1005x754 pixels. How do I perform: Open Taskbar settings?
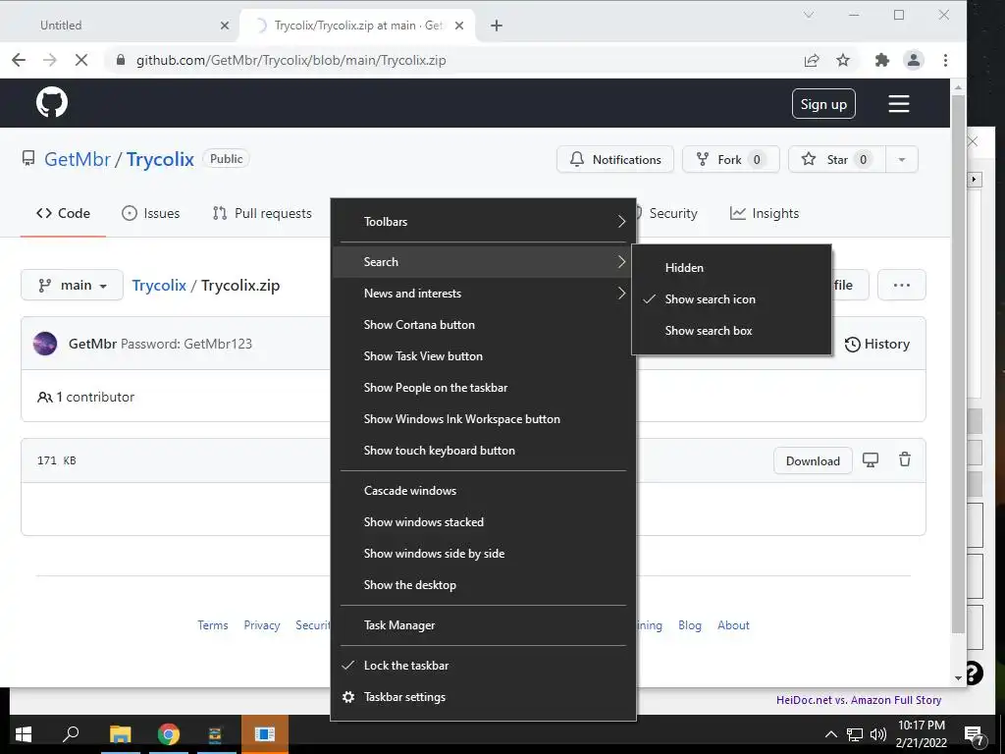point(483,697)
